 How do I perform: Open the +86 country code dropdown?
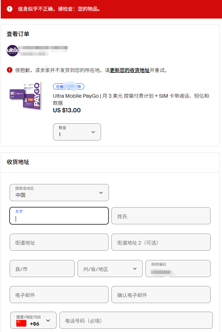(x=33, y=320)
